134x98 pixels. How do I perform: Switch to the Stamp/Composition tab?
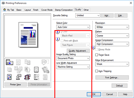[64, 10]
